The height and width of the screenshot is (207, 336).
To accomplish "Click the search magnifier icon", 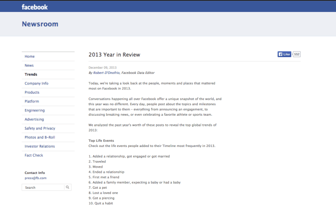I will click(x=68, y=187).
